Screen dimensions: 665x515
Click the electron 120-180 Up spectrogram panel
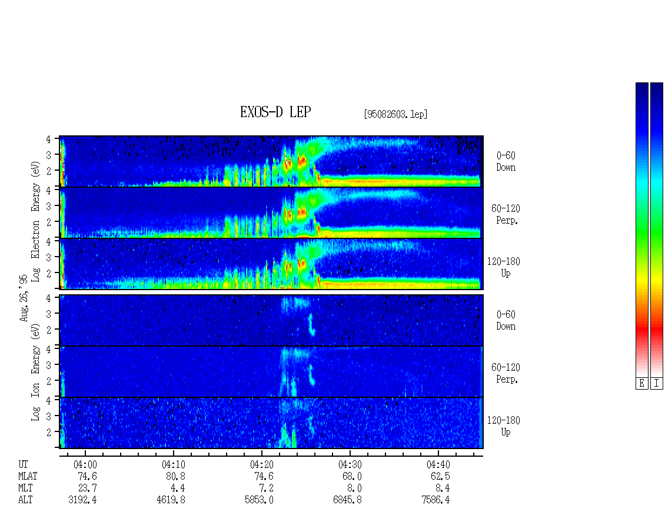point(271,264)
